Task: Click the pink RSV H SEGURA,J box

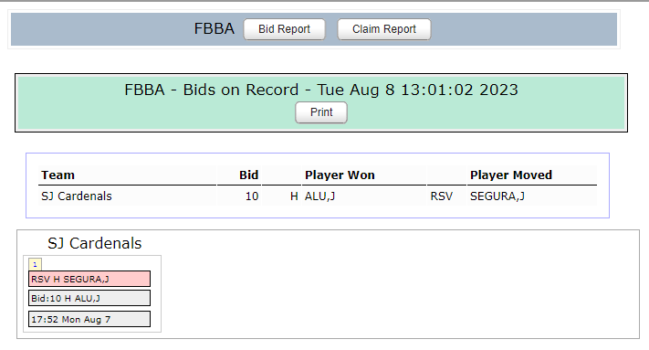Action: click(x=89, y=279)
